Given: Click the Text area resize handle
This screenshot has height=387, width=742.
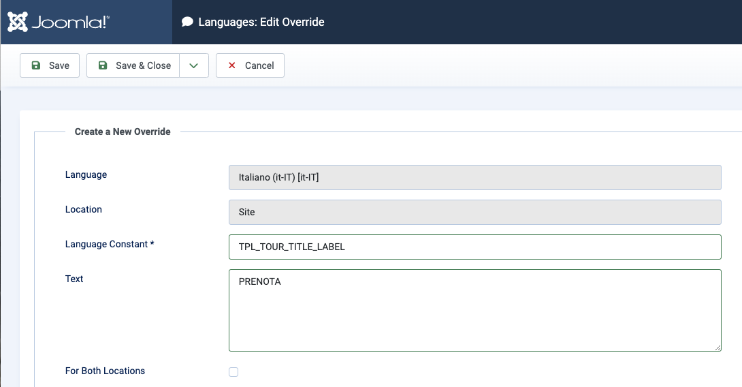Looking at the screenshot, I should click(717, 347).
